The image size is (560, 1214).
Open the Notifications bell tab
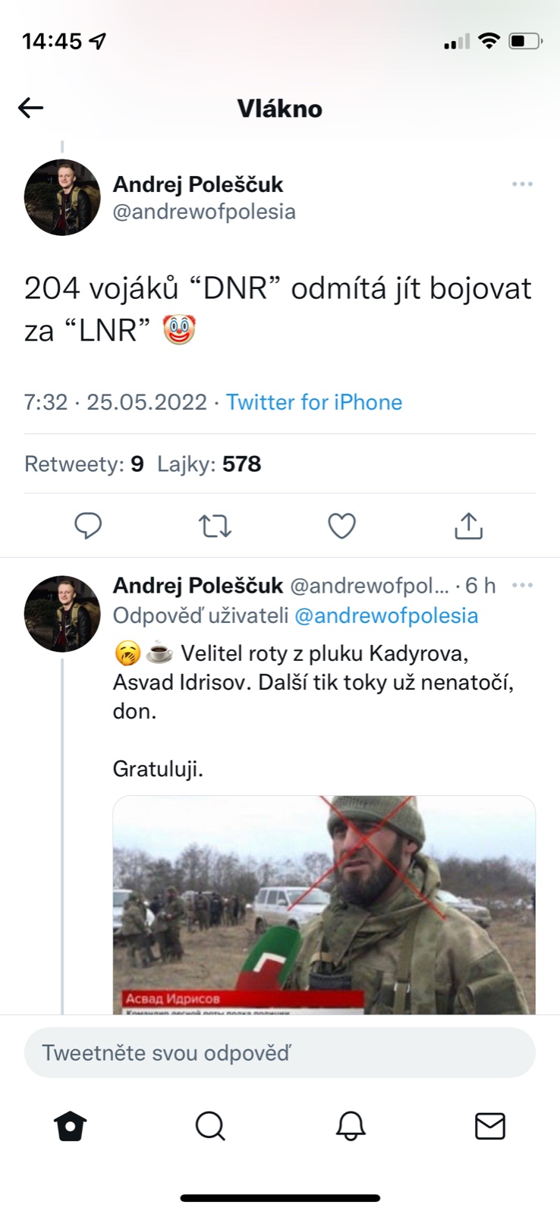[351, 1126]
